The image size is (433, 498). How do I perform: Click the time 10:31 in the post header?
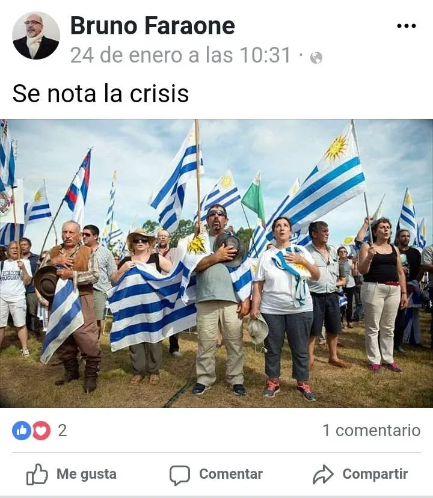pyautogui.click(x=265, y=55)
